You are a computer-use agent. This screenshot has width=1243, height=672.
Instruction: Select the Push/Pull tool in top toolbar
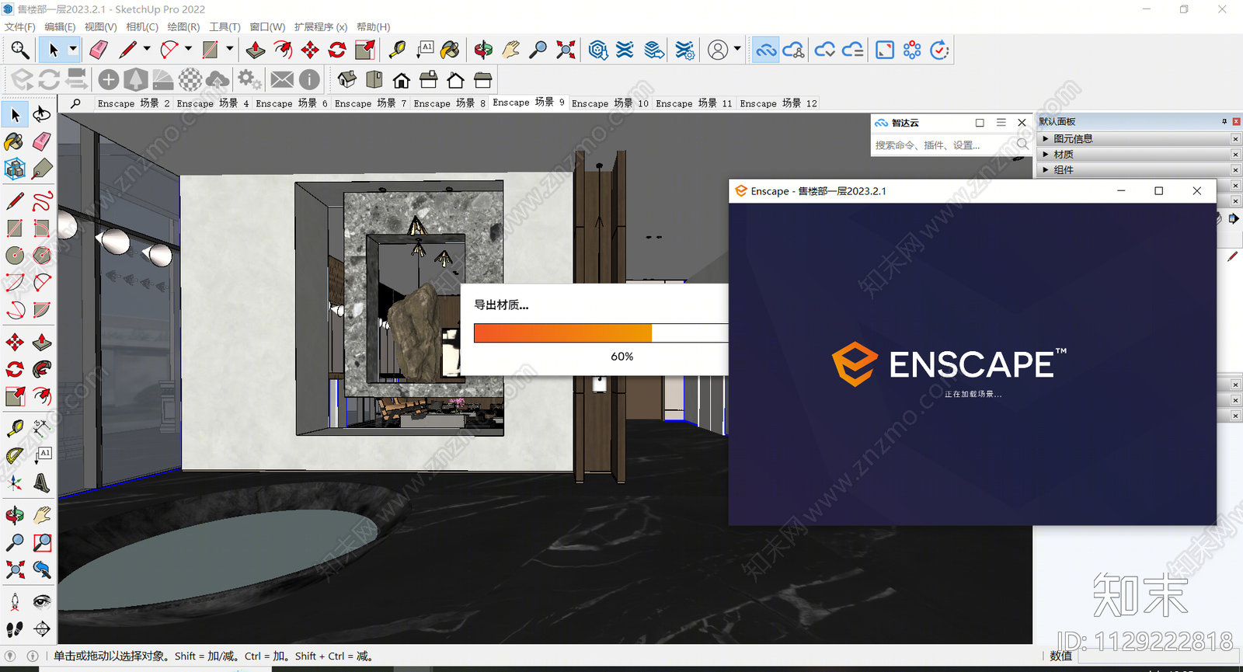255,50
